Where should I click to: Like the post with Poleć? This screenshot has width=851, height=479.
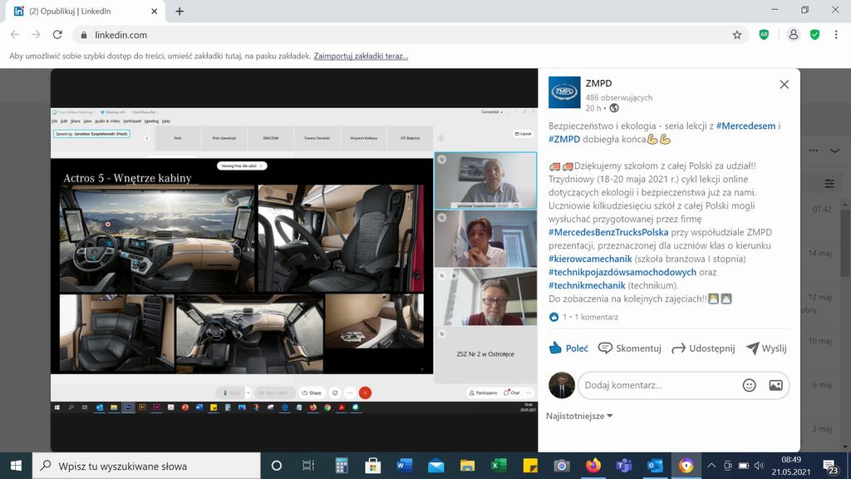tap(568, 348)
